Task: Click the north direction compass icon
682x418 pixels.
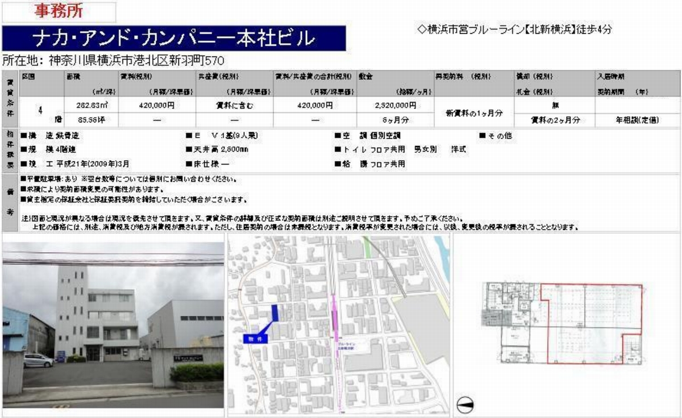Action: point(465,406)
